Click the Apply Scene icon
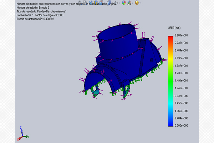The height and width of the screenshot is (143, 214). pos(129,3)
